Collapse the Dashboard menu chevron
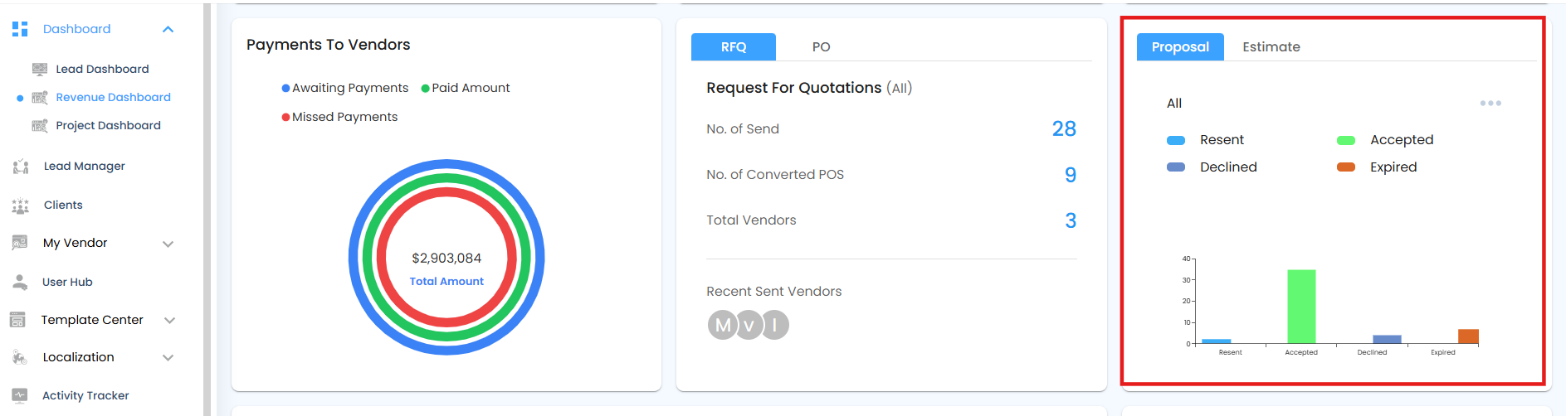 pos(168,29)
